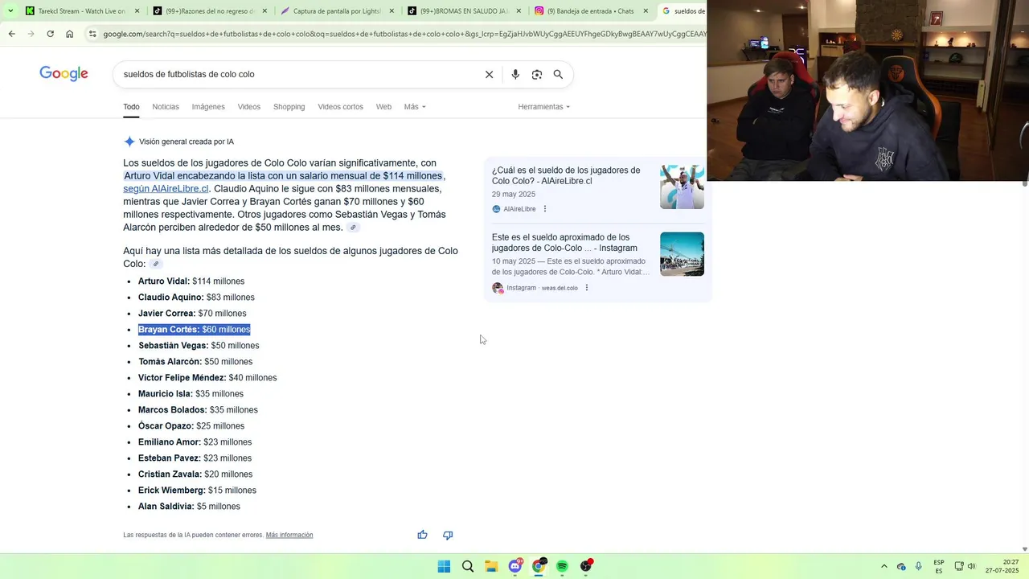Submit search with magnifier icon
The image size is (1029, 579).
[x=558, y=74]
